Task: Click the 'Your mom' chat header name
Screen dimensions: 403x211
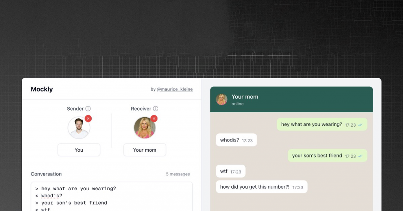Action: (245, 97)
